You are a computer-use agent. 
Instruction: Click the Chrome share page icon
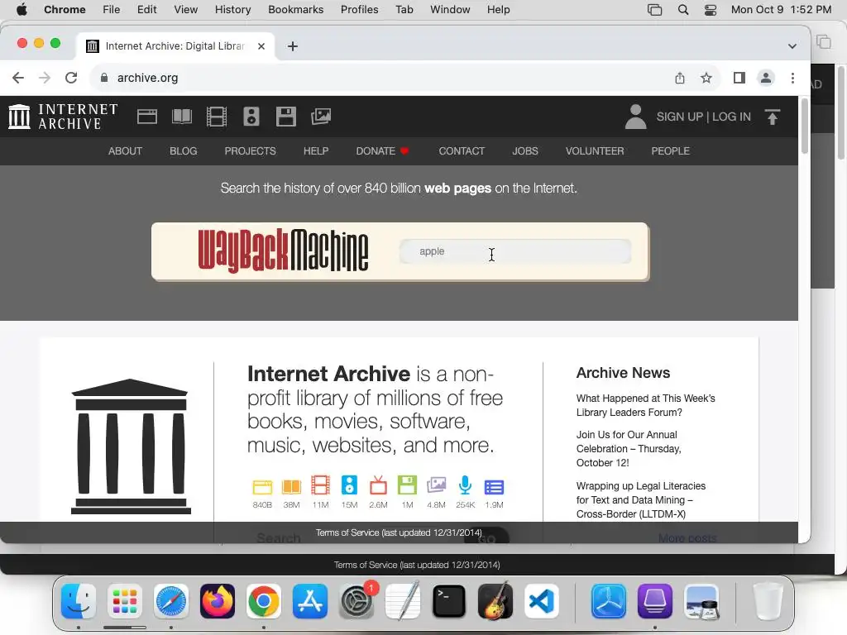680,78
